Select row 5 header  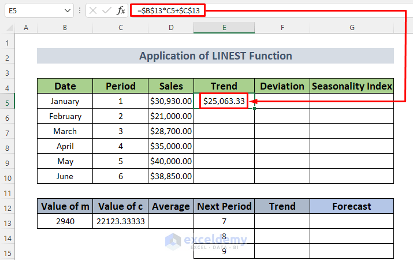point(8,101)
